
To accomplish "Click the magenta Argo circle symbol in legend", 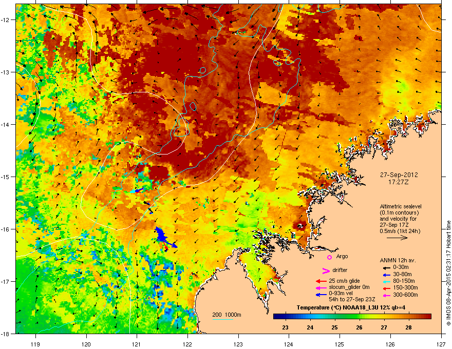I will [x=329, y=257].
